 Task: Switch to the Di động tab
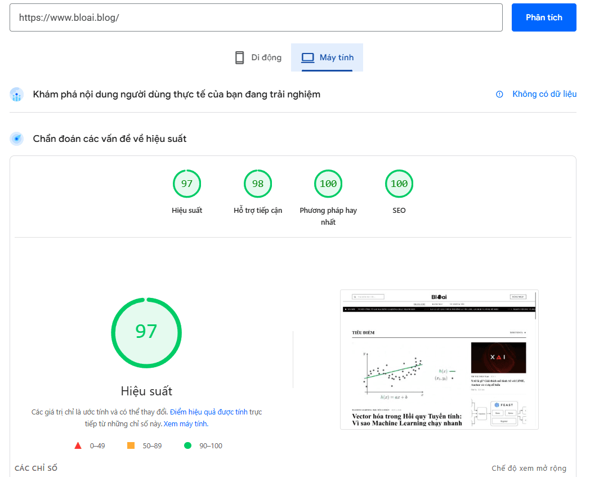[258, 57]
